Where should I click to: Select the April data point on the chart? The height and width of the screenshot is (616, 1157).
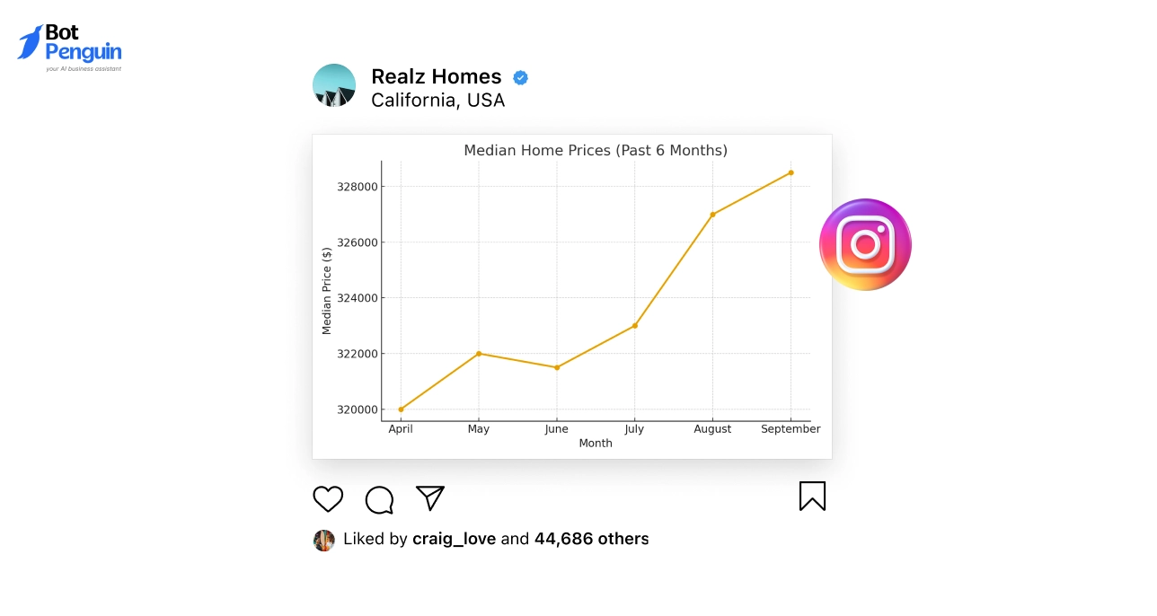coord(401,409)
